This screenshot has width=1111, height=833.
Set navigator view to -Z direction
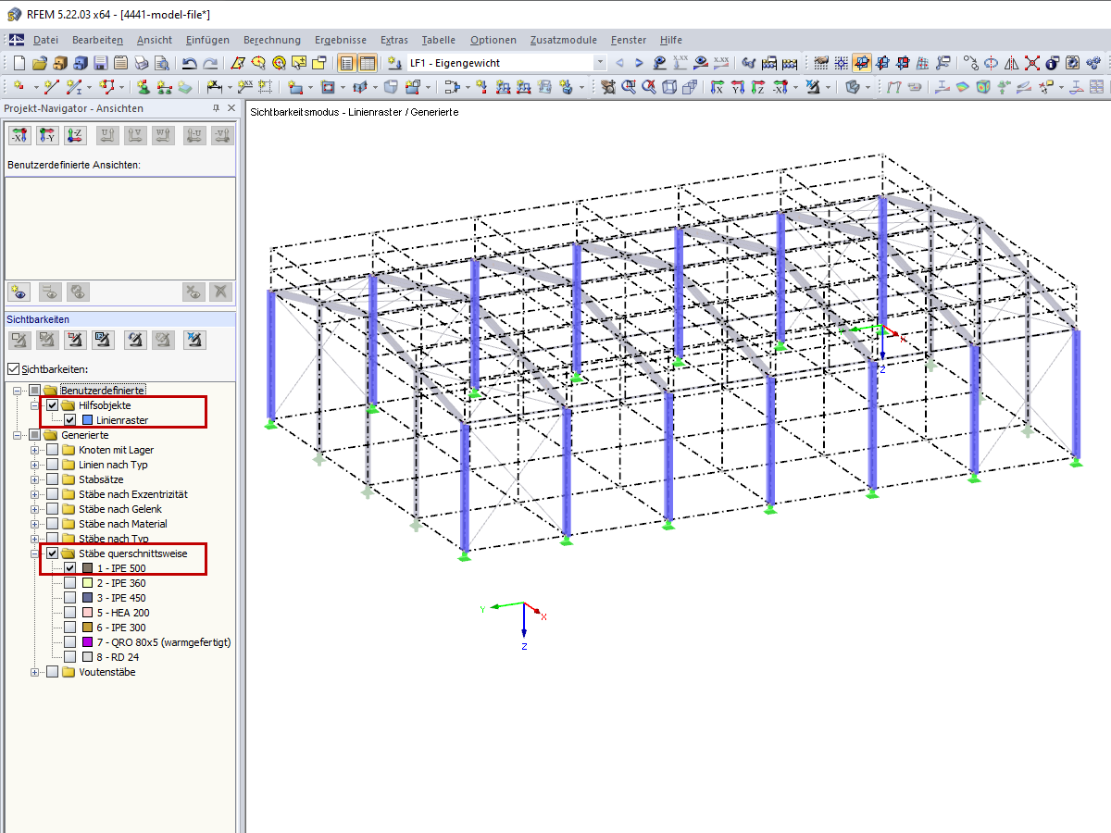click(76, 135)
